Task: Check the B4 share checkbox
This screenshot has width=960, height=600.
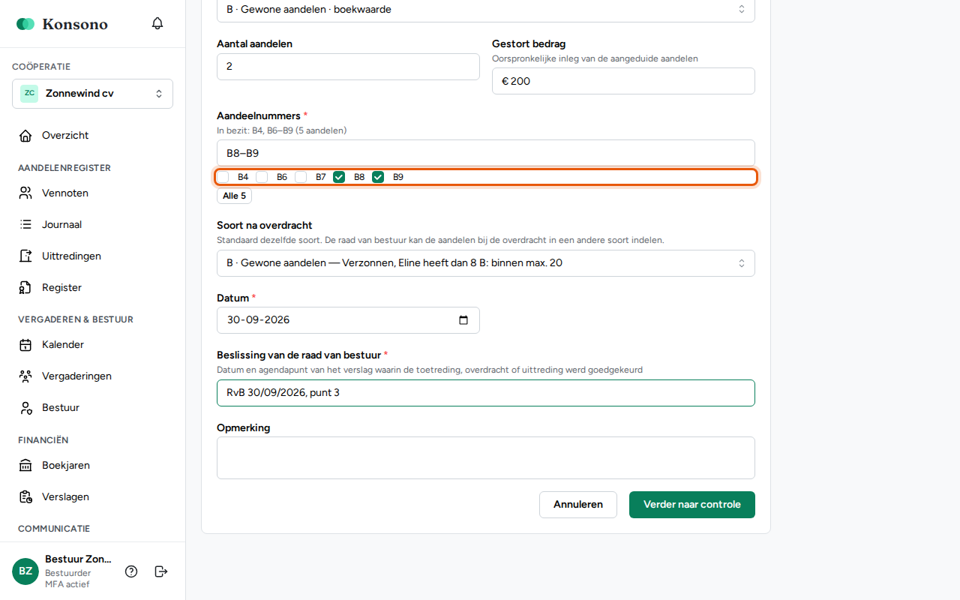Action: [x=223, y=177]
